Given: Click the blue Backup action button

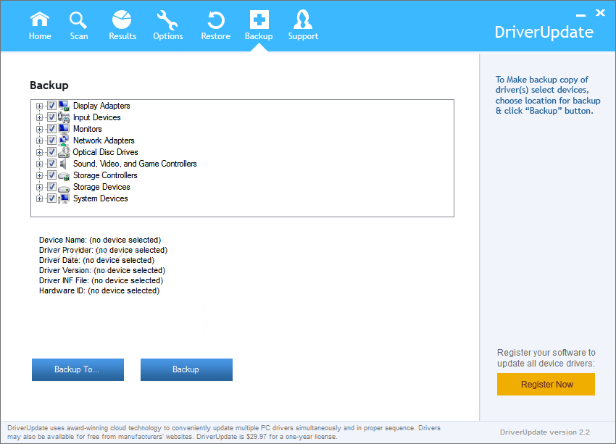Looking at the screenshot, I should pyautogui.click(x=186, y=369).
